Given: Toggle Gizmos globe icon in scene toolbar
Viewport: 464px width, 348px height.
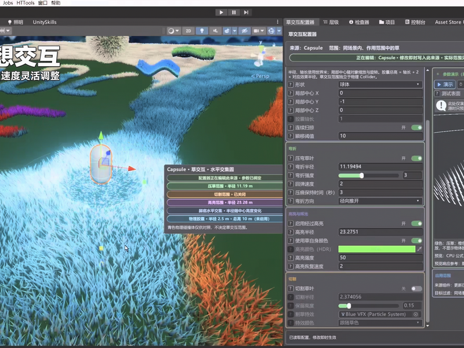Looking at the screenshot, I should [271, 31].
